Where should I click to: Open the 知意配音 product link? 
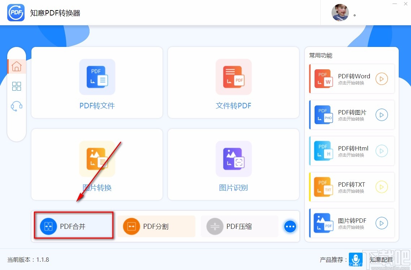click(381, 260)
